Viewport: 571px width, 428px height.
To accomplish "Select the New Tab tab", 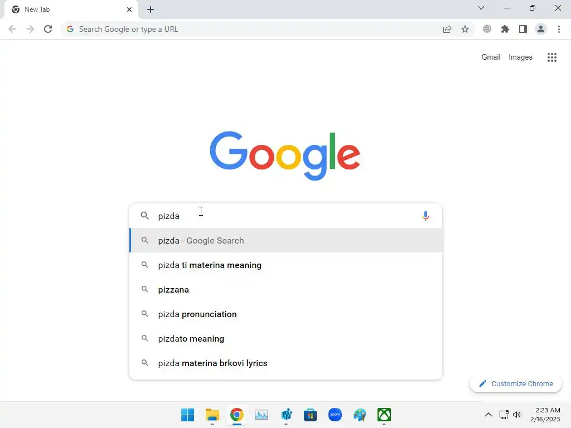I will pos(71,9).
